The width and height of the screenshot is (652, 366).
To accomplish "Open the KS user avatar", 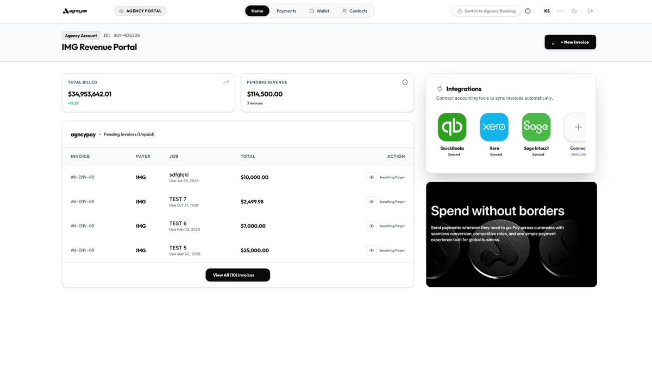I will click(x=547, y=11).
